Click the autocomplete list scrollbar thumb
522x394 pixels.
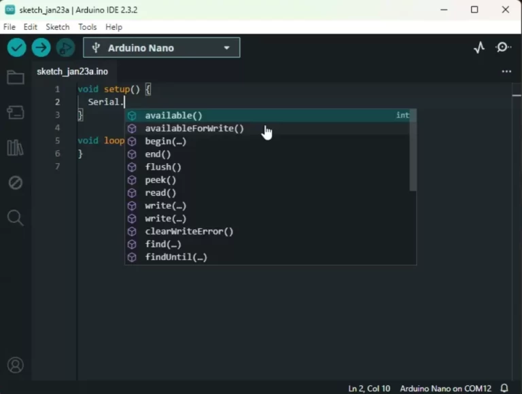(413, 150)
